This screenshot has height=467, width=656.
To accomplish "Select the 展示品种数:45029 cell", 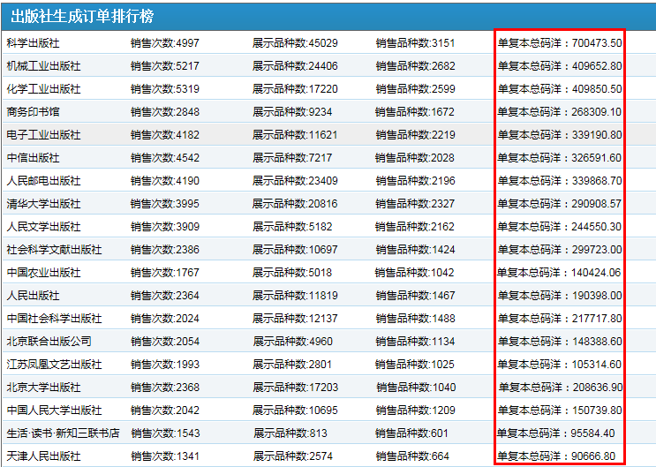I will click(x=295, y=43).
